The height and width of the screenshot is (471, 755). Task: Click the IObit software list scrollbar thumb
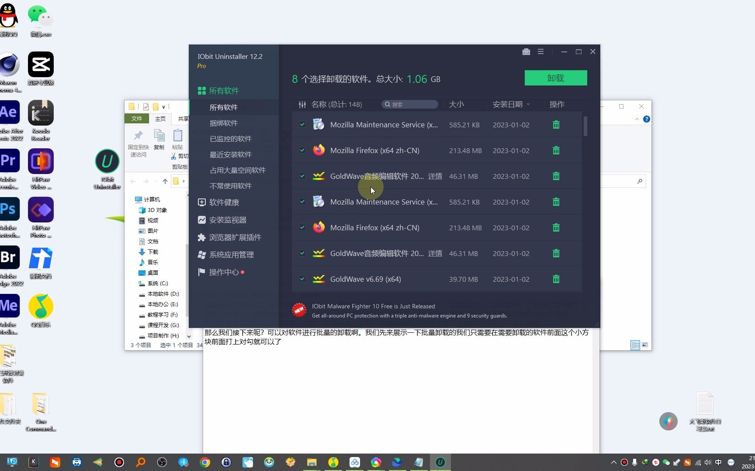(585, 126)
